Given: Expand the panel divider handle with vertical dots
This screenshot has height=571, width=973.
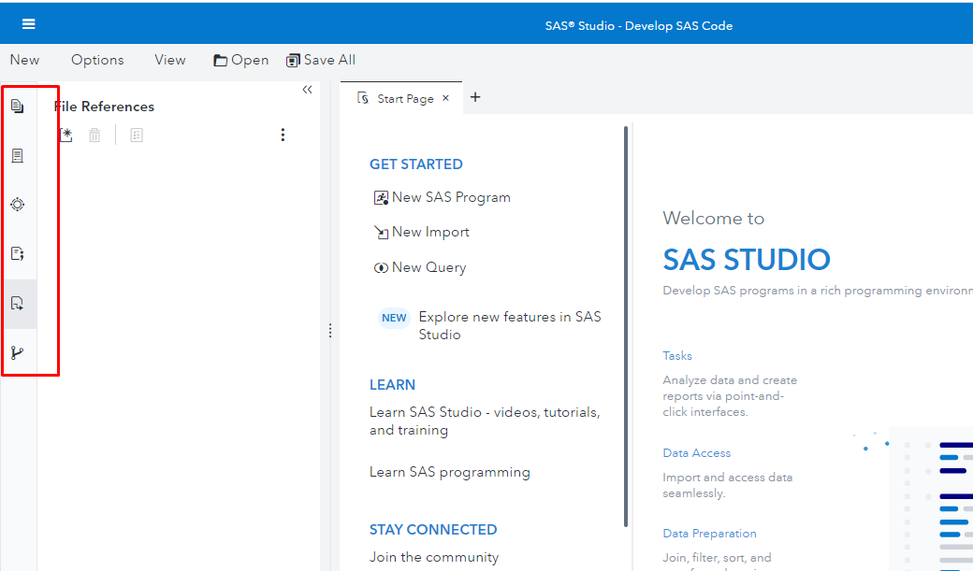Looking at the screenshot, I should (329, 330).
